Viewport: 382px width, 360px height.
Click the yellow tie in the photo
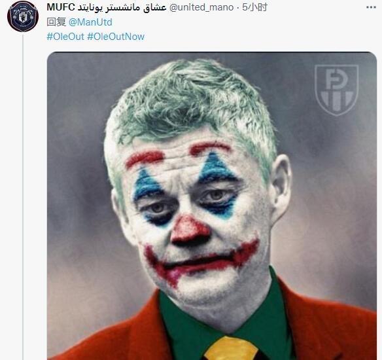click(230, 348)
